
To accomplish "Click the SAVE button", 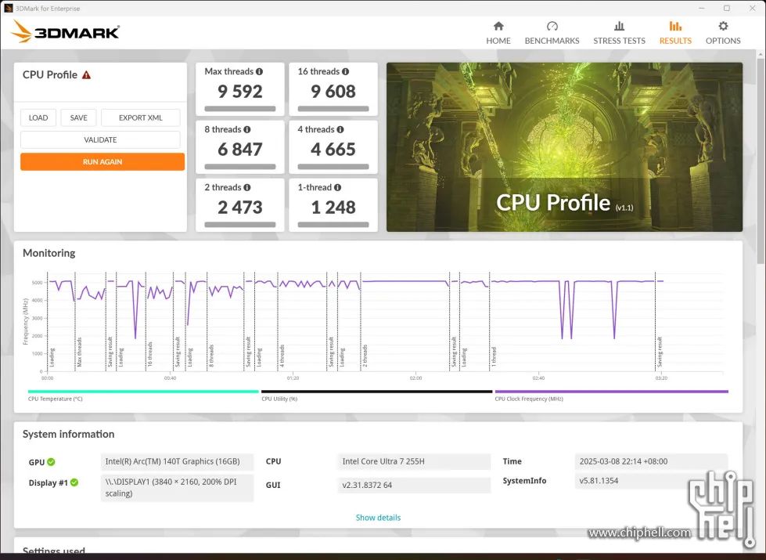I will pos(79,117).
